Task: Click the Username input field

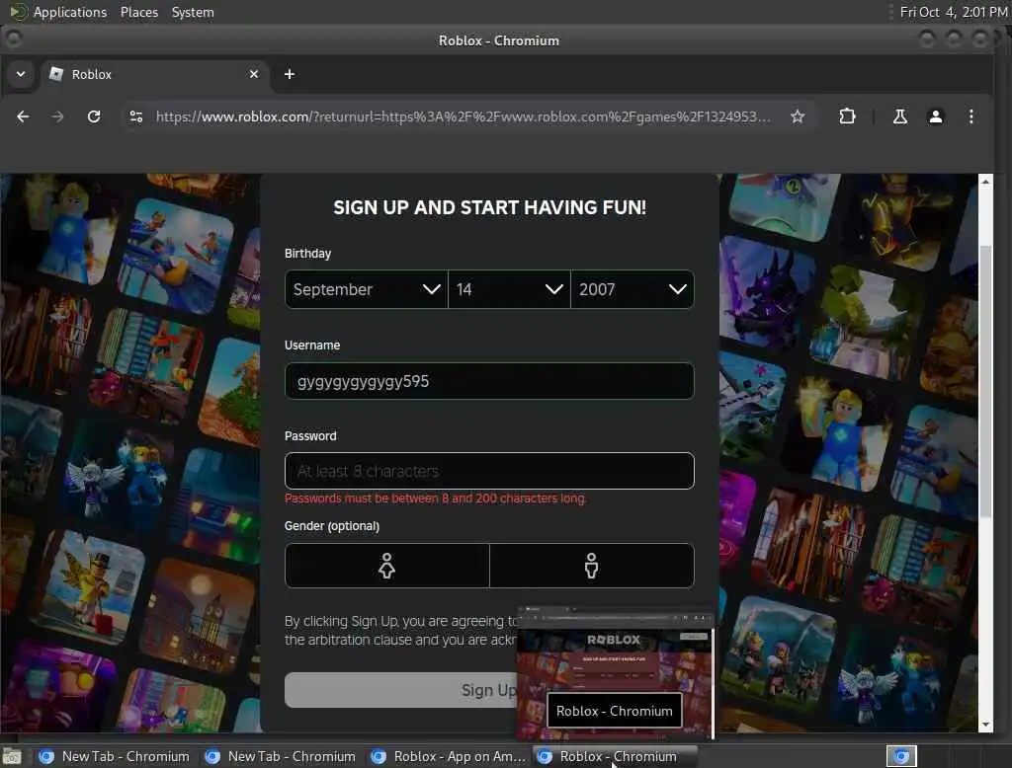Action: [489, 381]
